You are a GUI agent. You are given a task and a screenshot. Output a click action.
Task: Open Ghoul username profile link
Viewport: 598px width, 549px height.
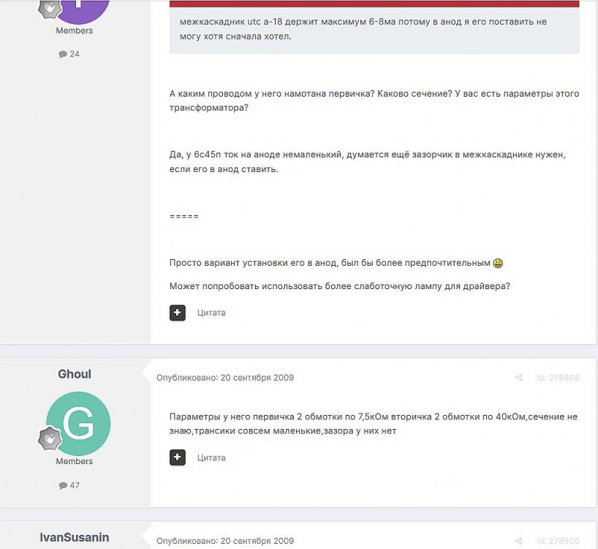tap(75, 374)
